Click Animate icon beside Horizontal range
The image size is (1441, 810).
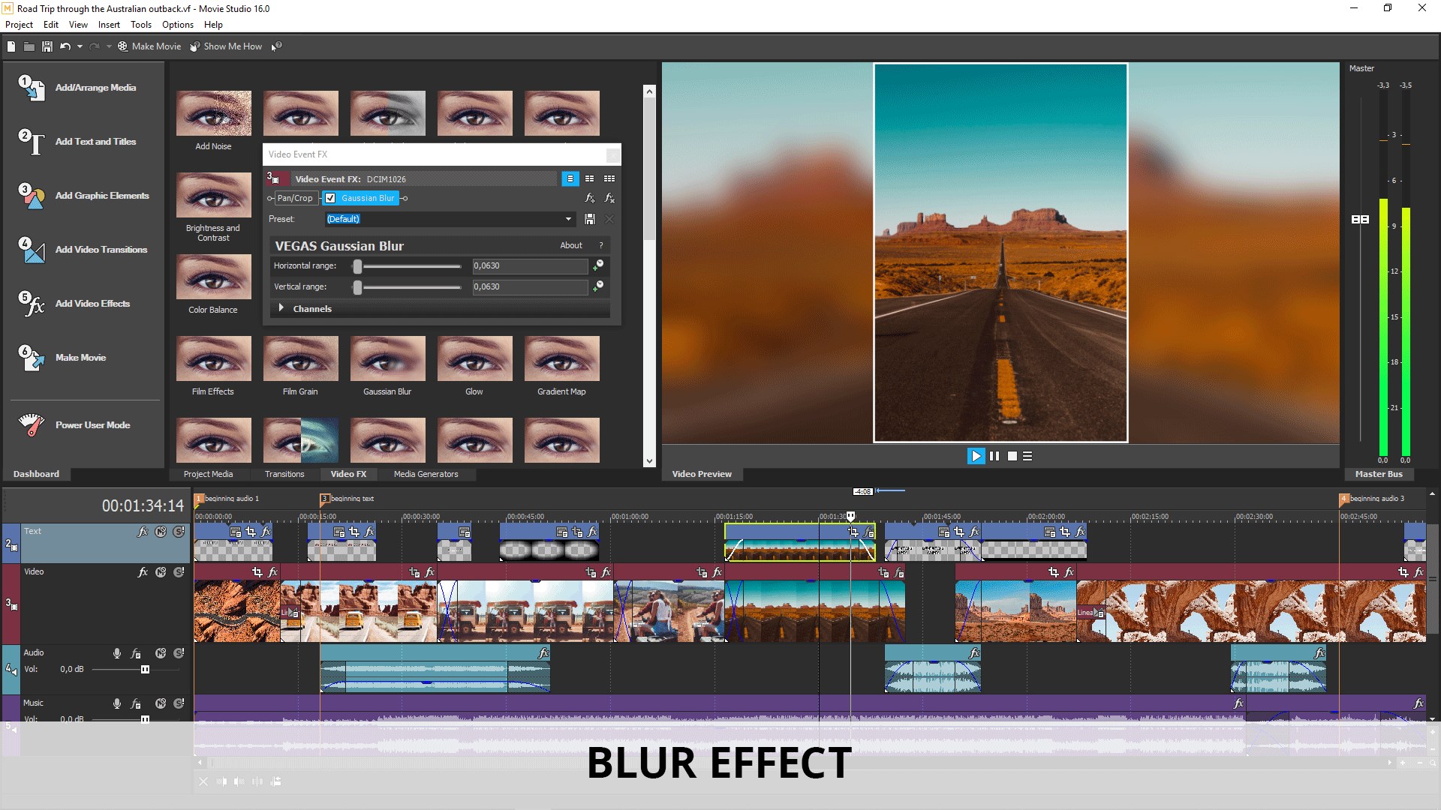coord(598,265)
